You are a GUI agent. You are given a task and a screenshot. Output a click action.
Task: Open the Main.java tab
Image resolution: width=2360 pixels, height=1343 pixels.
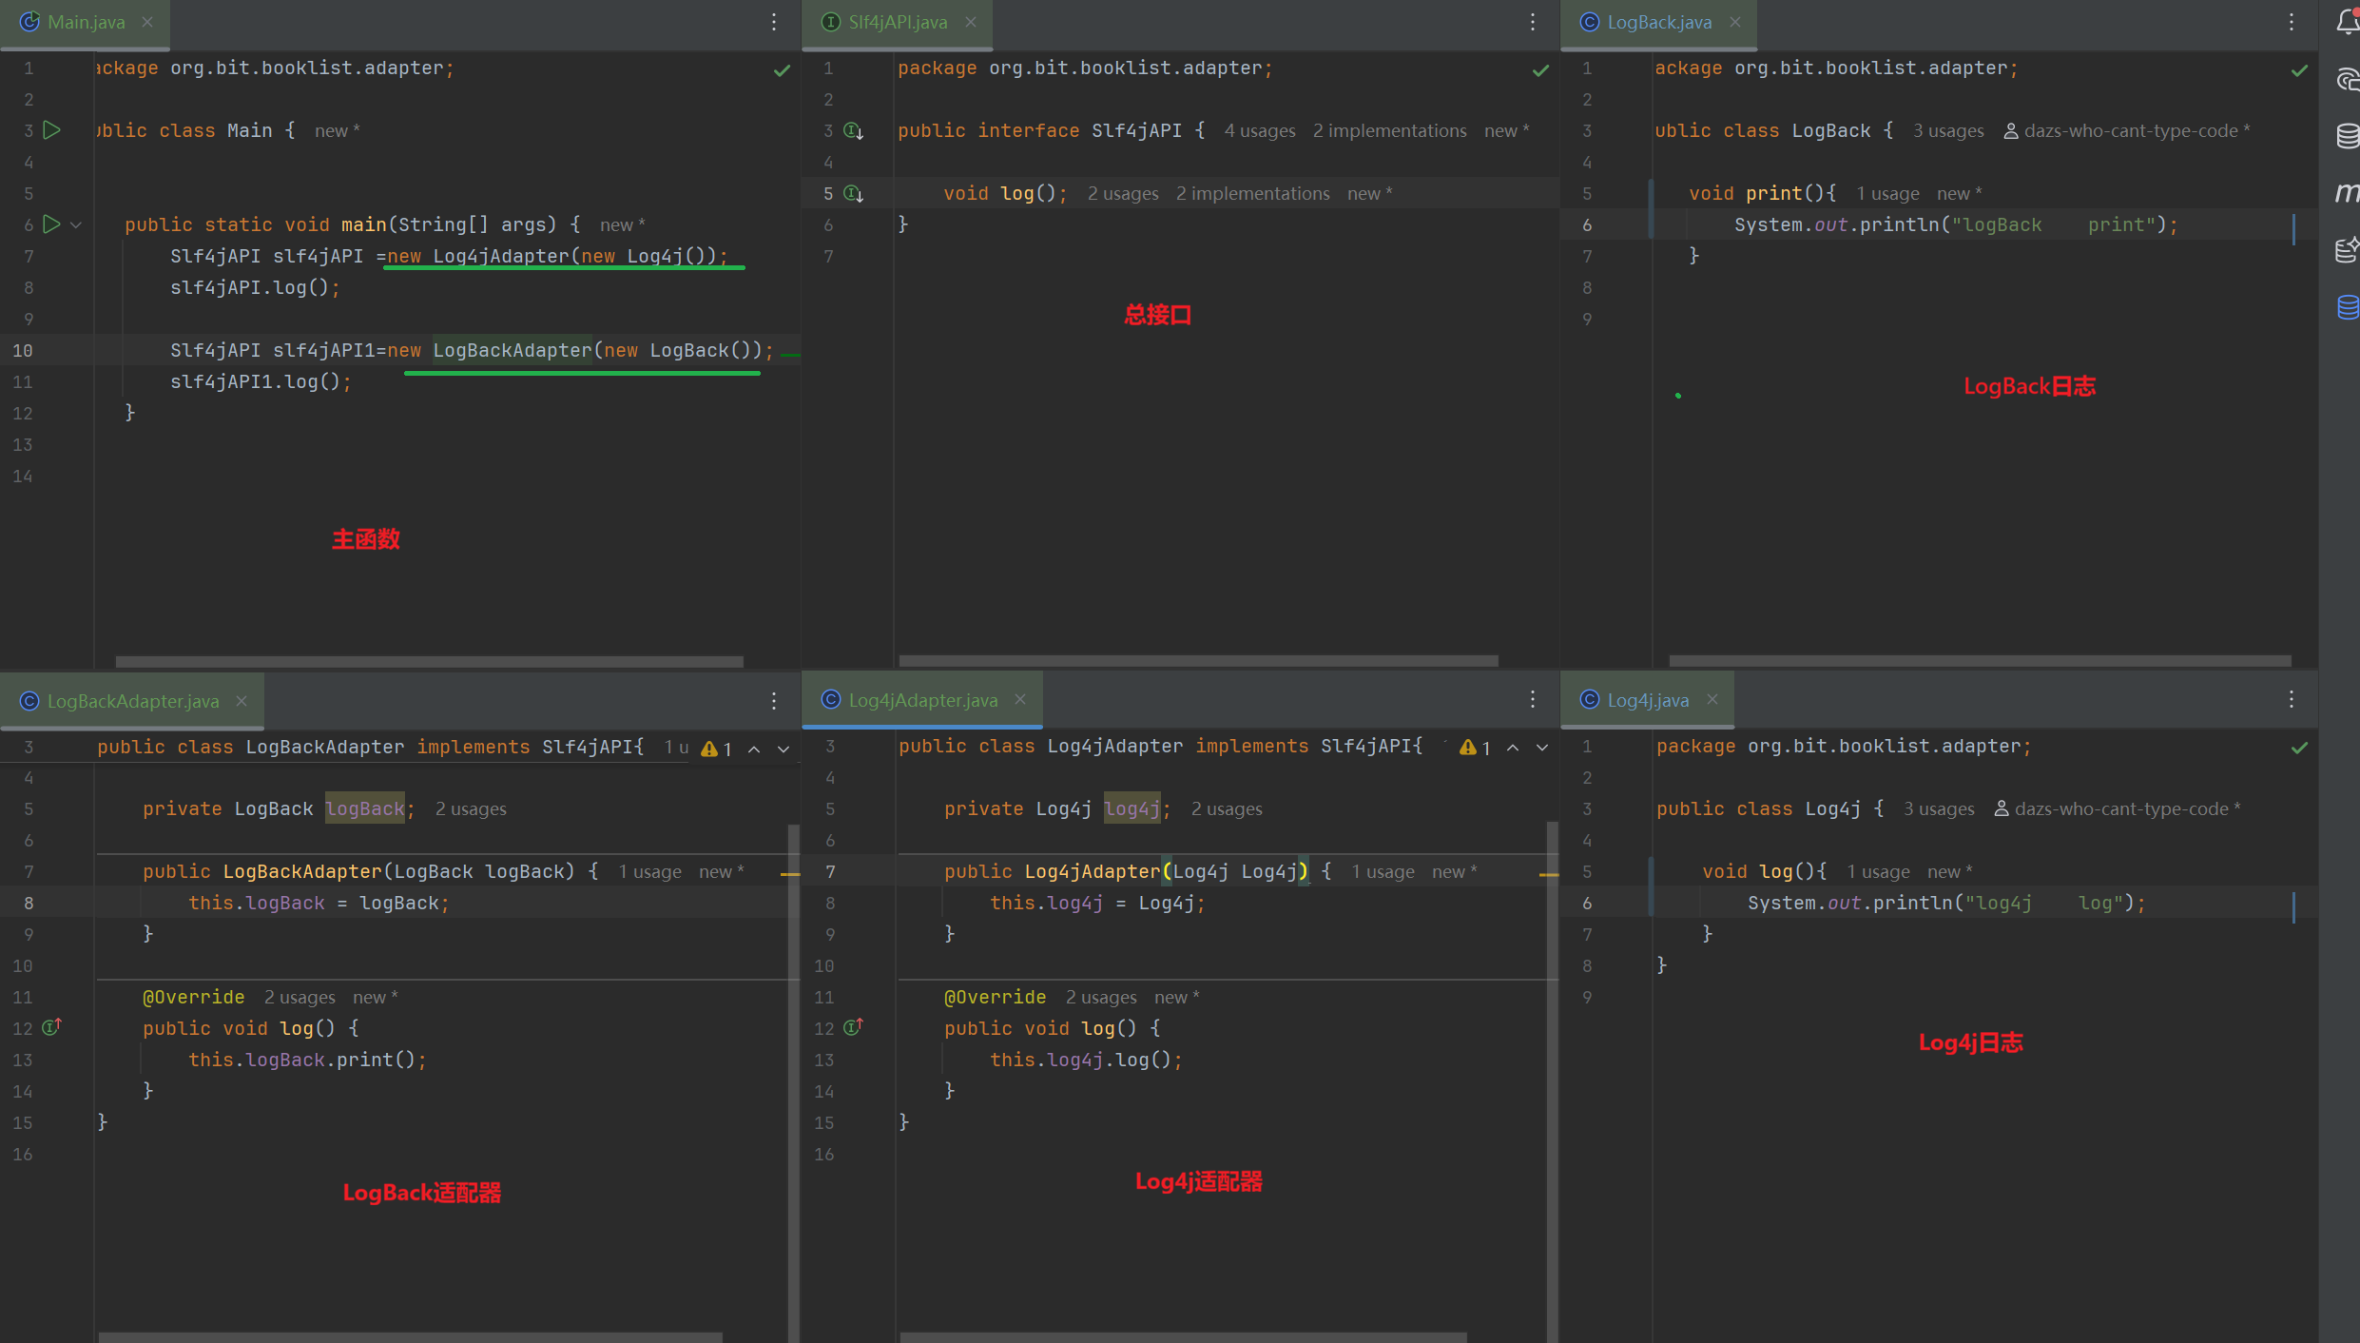coord(86,22)
